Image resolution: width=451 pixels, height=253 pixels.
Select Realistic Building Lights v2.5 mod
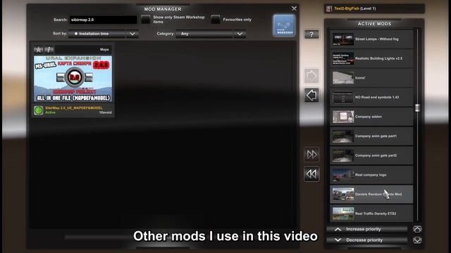coord(371,58)
